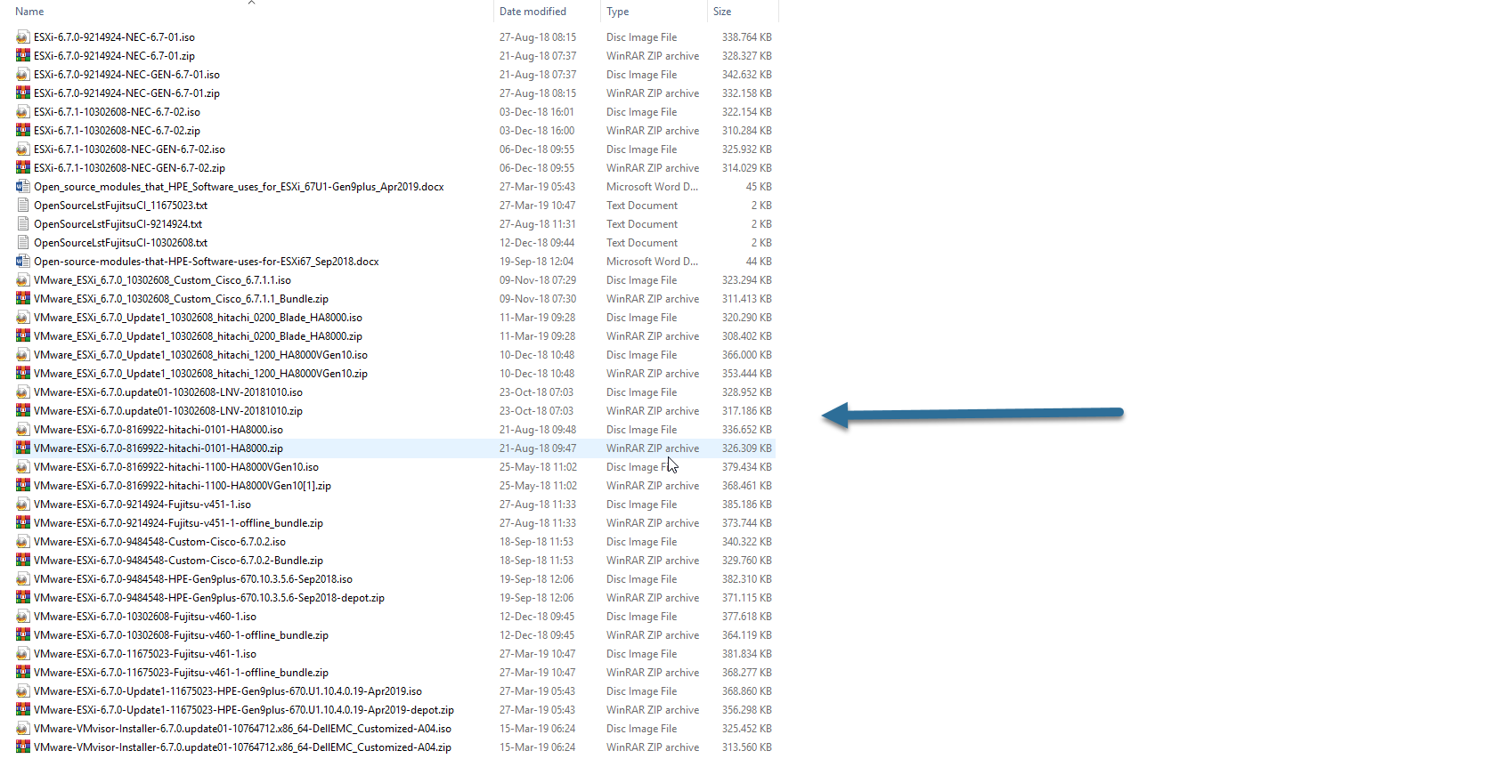1488x767 pixels.
Task: Click the WinRAR icon for ESXi-6.7.0-9214924-NEC-6.7-01.zip
Action: point(23,56)
